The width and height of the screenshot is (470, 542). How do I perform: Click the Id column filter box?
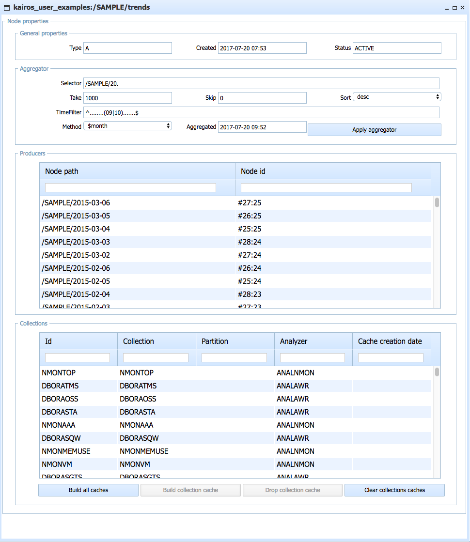(78, 358)
